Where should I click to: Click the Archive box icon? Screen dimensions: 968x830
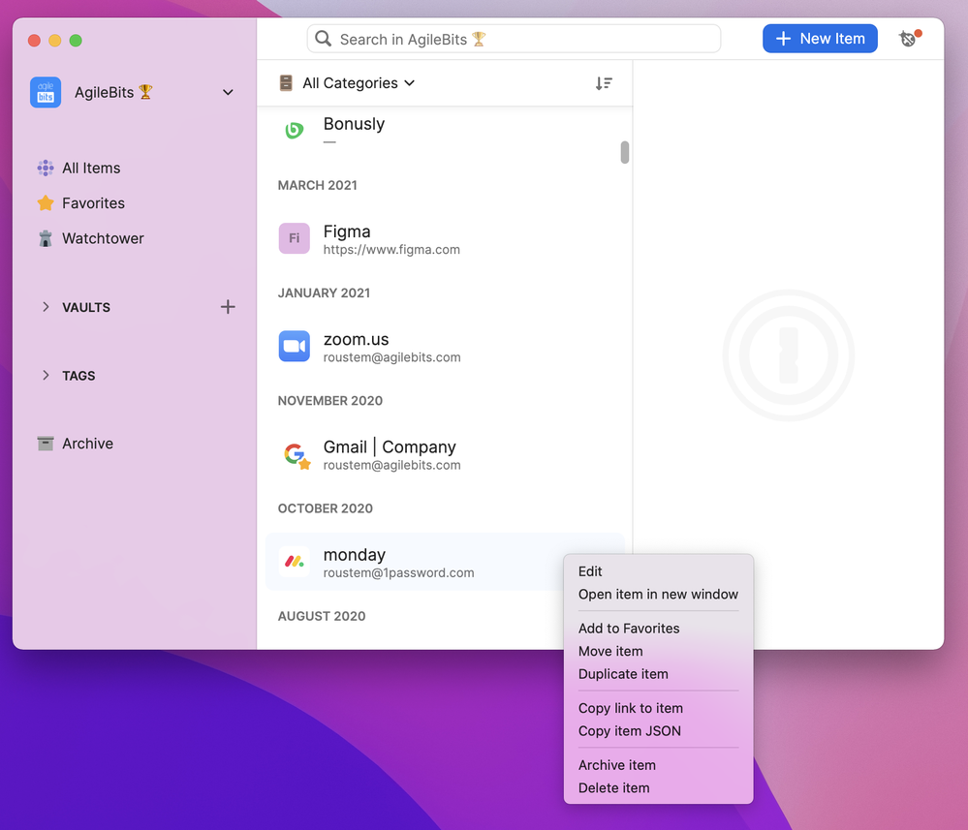tap(46, 444)
